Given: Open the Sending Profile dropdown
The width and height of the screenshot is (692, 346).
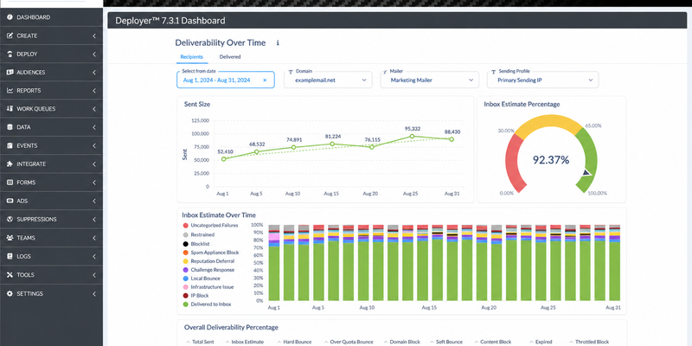Looking at the screenshot, I should click(x=543, y=80).
